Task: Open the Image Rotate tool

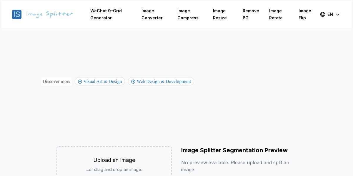Action: point(276,14)
